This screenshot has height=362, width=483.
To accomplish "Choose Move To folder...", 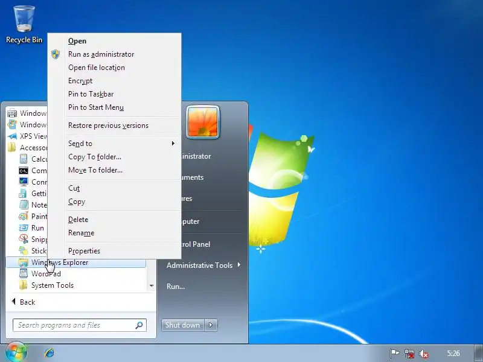I will point(95,170).
